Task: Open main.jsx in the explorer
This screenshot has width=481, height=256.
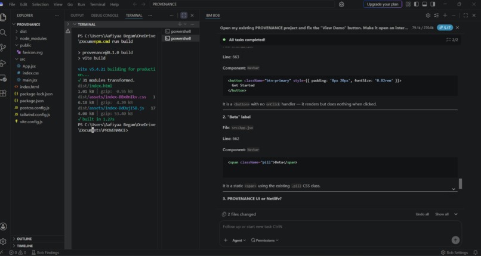Action: (29, 80)
